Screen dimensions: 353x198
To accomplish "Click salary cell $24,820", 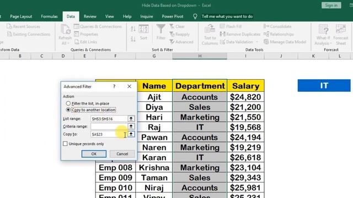I will [x=245, y=97].
